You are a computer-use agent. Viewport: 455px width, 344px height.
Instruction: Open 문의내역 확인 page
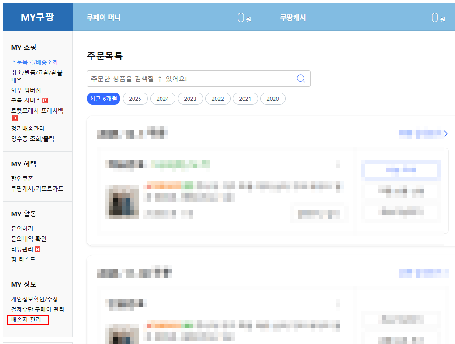[x=29, y=239]
